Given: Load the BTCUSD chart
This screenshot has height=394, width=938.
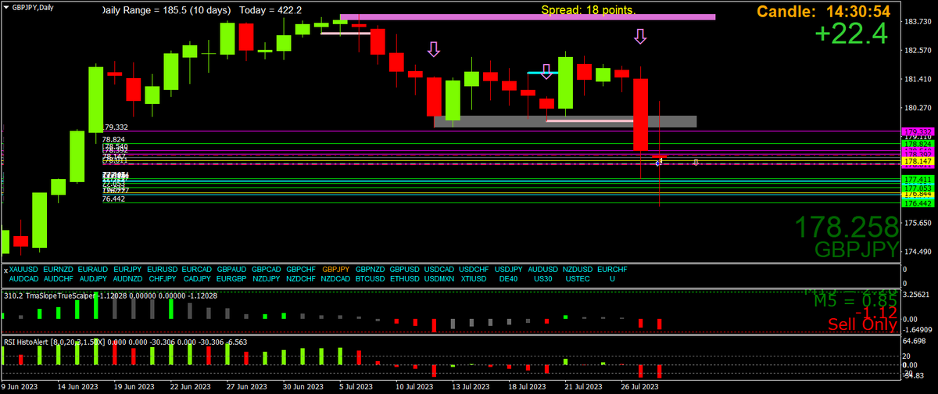Looking at the screenshot, I should point(371,278).
